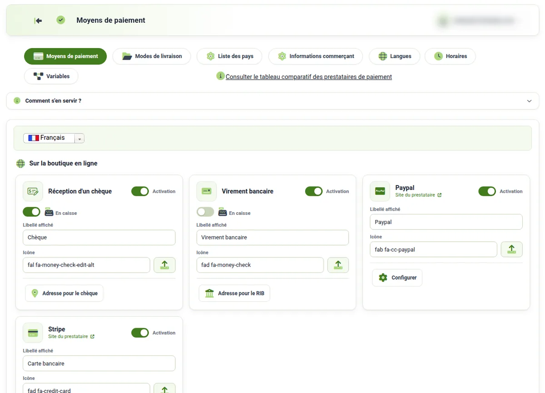
Task: Open Stripe 'Site du prestataire' link
Action: click(x=71, y=336)
